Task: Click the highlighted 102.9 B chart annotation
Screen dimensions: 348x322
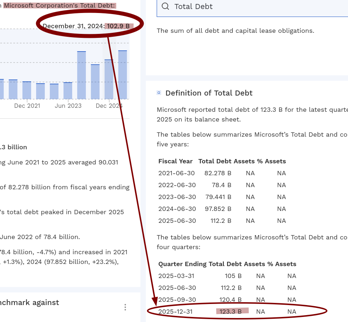Action: point(119,26)
